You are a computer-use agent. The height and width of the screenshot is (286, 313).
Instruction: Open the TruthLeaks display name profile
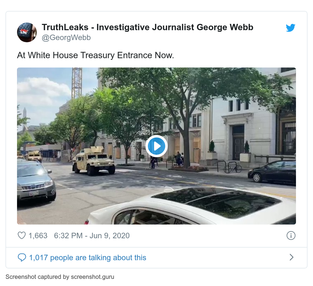tap(147, 27)
